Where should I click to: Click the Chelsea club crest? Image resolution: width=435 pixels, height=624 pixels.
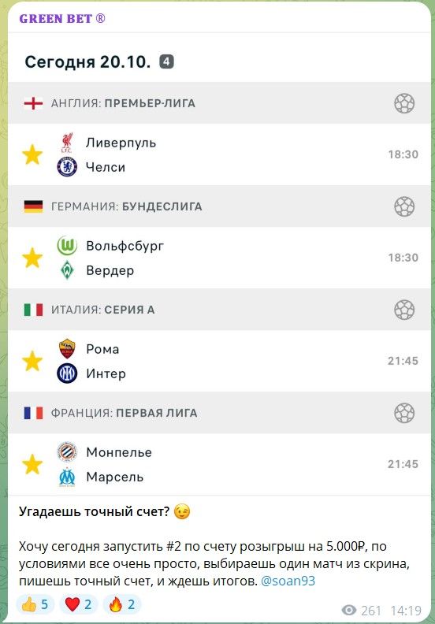pyautogui.click(x=67, y=167)
